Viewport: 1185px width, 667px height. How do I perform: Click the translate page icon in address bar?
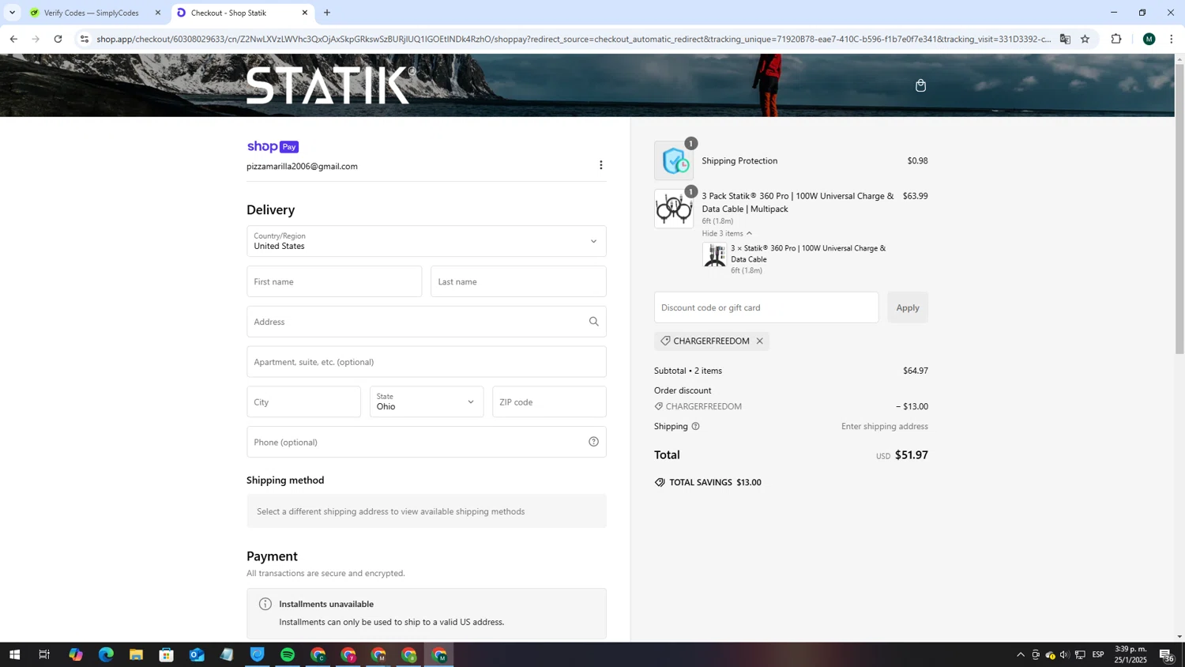(1065, 39)
